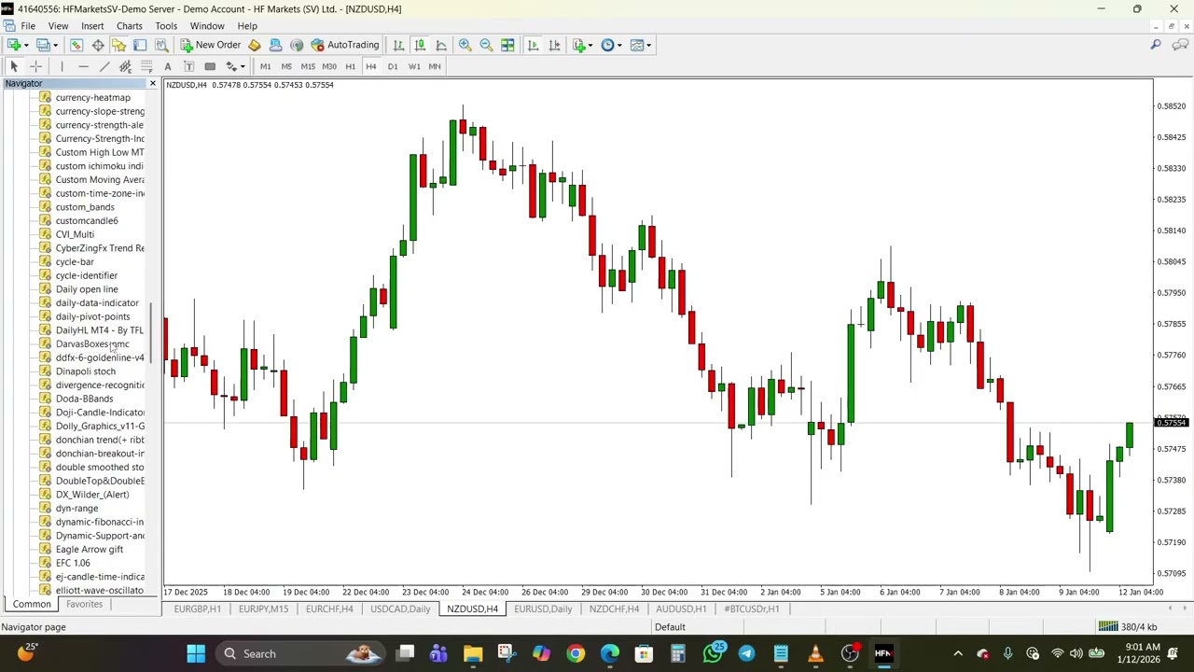Select the Eagle Arrow gift indicator
The height and width of the screenshot is (672, 1194).
(90, 550)
